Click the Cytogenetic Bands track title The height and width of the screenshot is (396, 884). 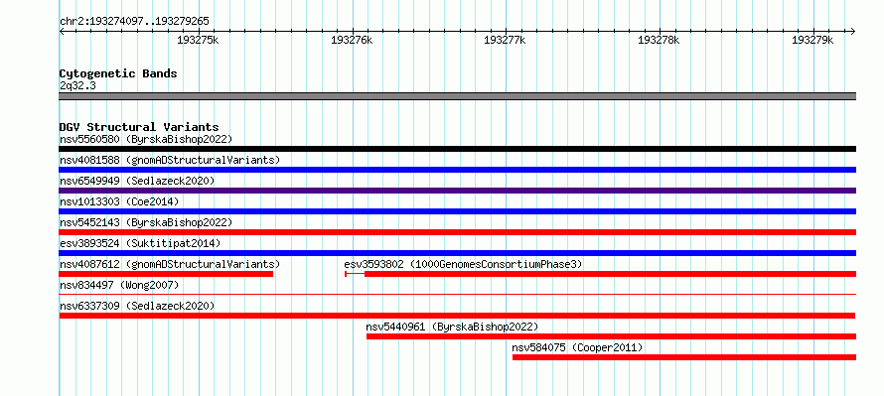click(x=118, y=73)
